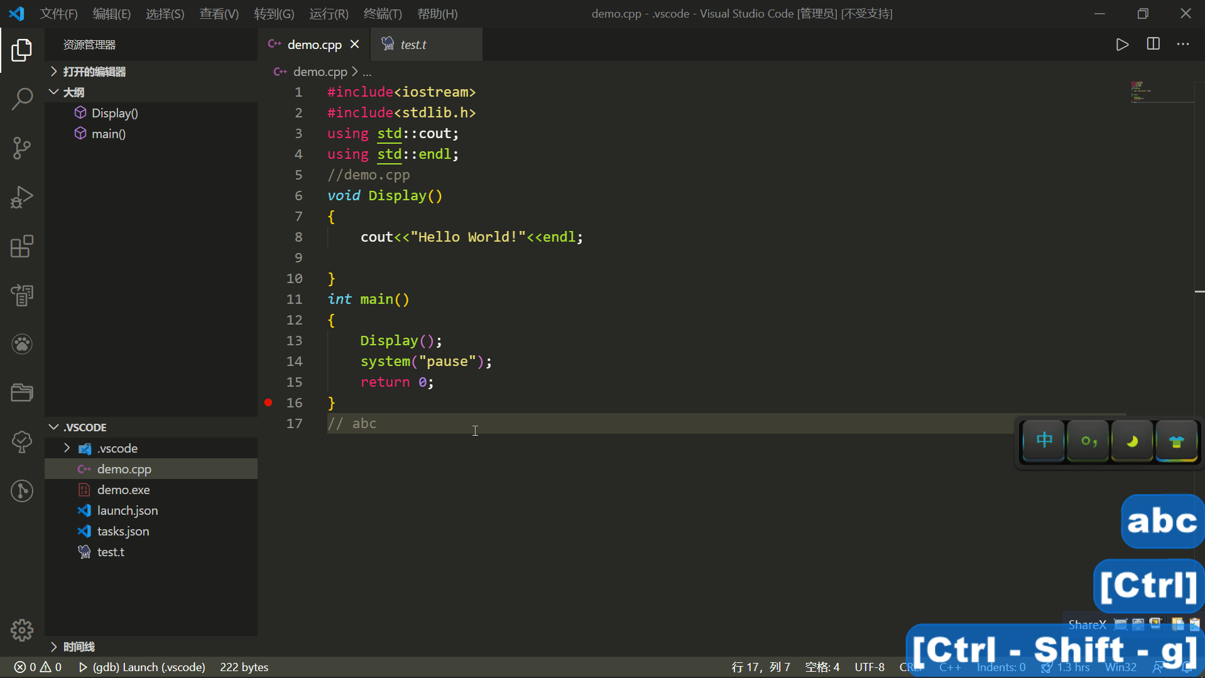Expand the .vscode folder
Screen dimensions: 1205x678
(x=67, y=448)
